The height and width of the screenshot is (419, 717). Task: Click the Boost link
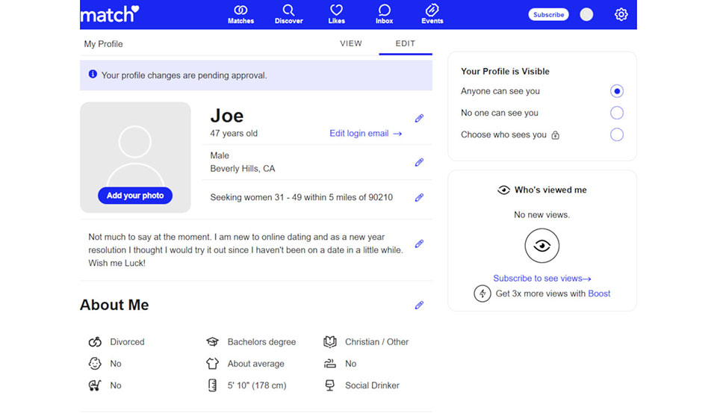click(x=599, y=294)
